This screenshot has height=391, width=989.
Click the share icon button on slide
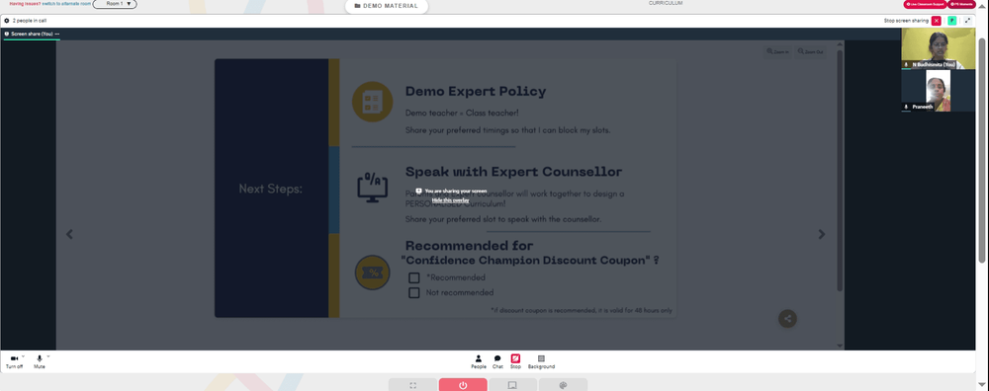[787, 319]
